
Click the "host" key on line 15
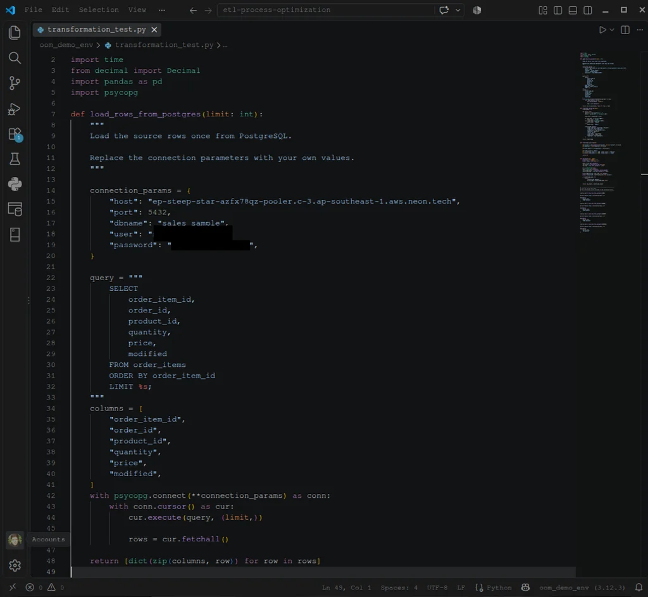point(123,202)
